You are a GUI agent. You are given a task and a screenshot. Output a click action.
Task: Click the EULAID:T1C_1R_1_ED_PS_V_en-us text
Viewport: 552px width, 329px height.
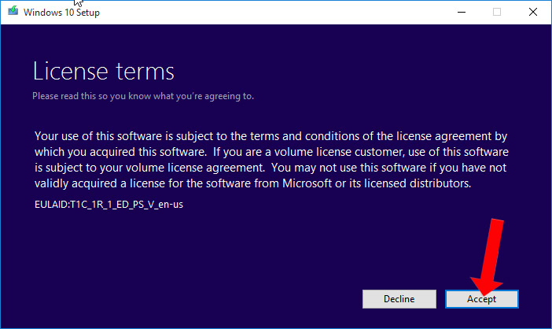pyautogui.click(x=109, y=205)
